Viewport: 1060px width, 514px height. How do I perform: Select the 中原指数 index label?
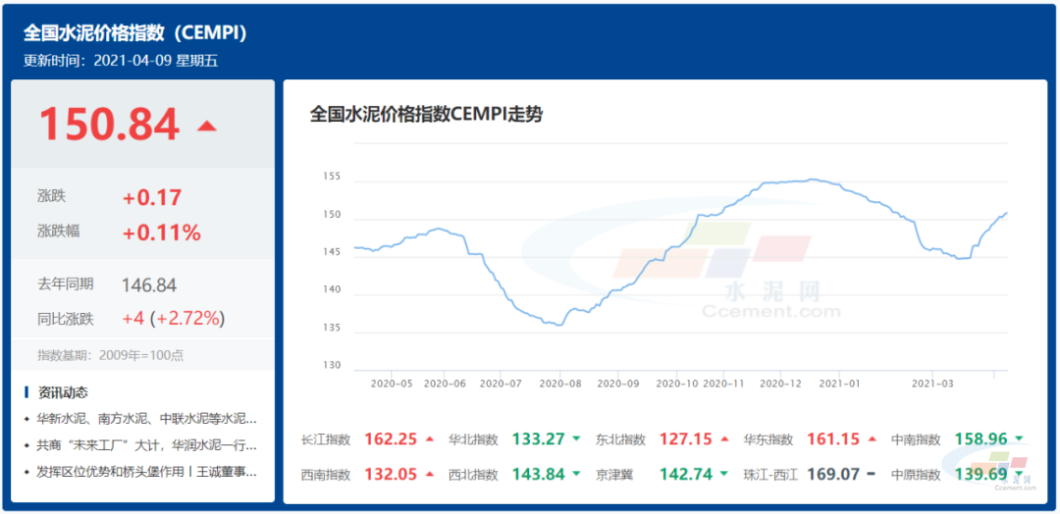[916, 475]
